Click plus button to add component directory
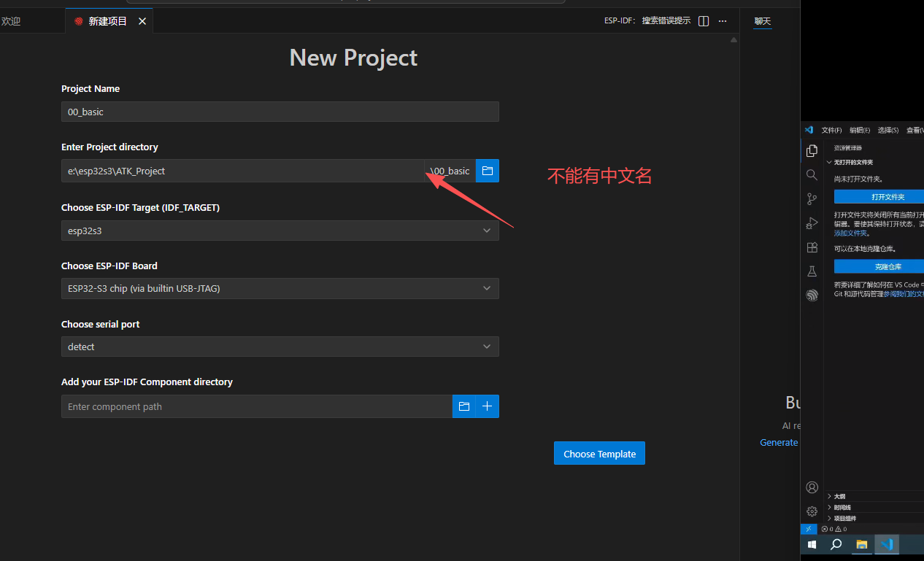The image size is (924, 561). [x=488, y=406]
